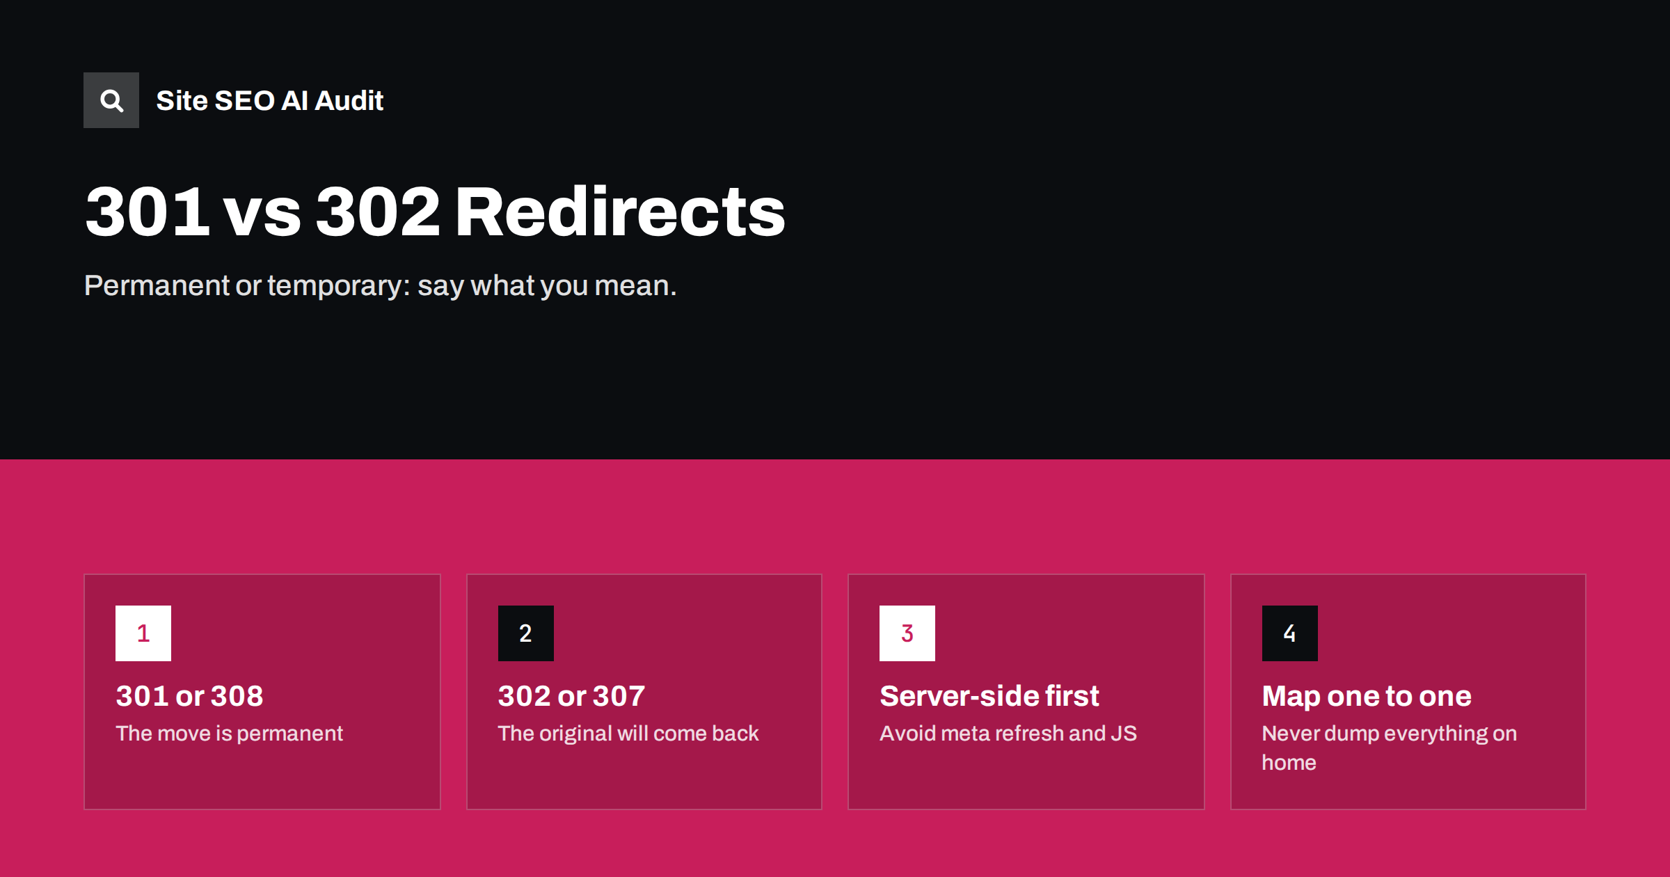The height and width of the screenshot is (877, 1670).
Task: Click 'Never dump everything on home' text
Action: click(1390, 748)
